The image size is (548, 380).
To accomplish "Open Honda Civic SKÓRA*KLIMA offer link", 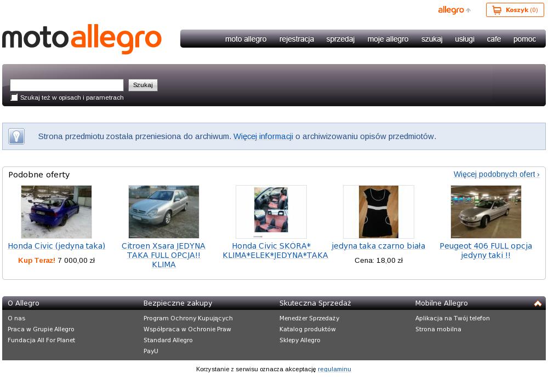I will [276, 251].
